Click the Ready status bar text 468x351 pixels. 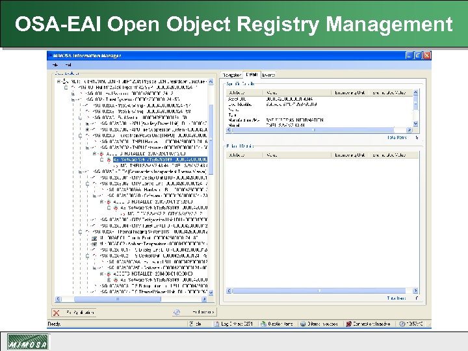[54, 324]
